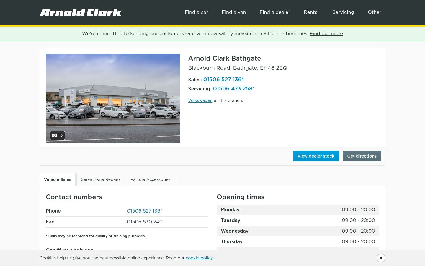425x266 pixels.
Task: Dismiss the cookie notice with X icon
Action: click(x=381, y=258)
